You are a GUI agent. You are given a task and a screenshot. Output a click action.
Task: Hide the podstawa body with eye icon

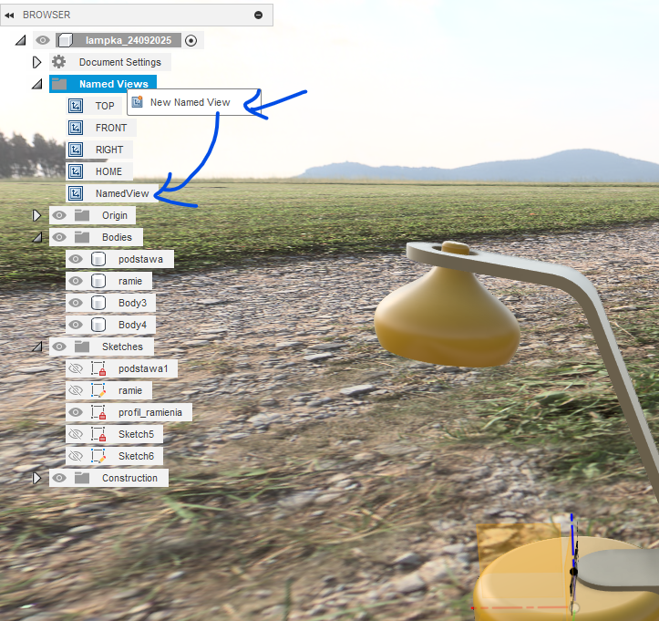pyautogui.click(x=77, y=259)
